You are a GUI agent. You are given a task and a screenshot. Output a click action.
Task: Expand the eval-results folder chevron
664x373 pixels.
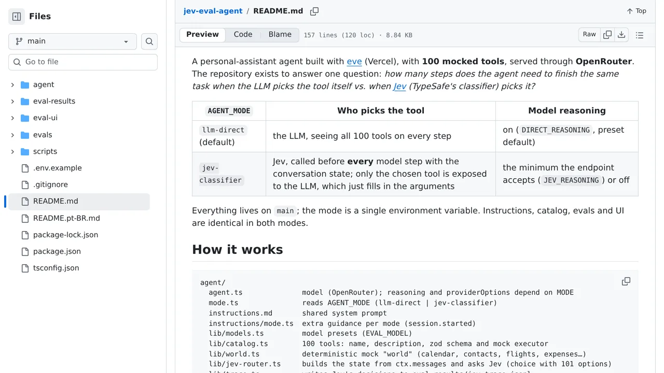[12, 102]
